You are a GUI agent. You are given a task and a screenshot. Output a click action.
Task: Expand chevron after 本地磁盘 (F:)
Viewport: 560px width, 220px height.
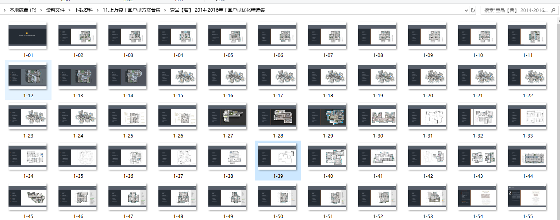tap(41, 10)
